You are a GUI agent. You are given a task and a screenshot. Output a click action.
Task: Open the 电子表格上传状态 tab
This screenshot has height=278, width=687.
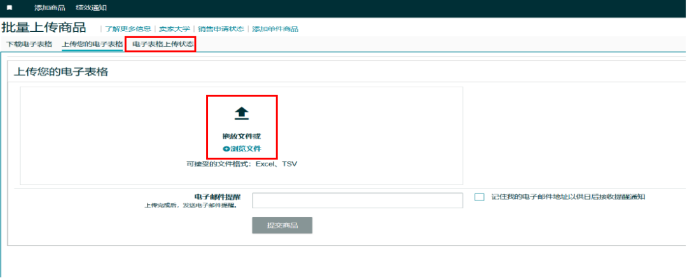coord(163,45)
